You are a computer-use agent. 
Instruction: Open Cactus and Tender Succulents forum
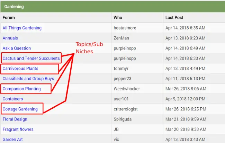(31, 58)
